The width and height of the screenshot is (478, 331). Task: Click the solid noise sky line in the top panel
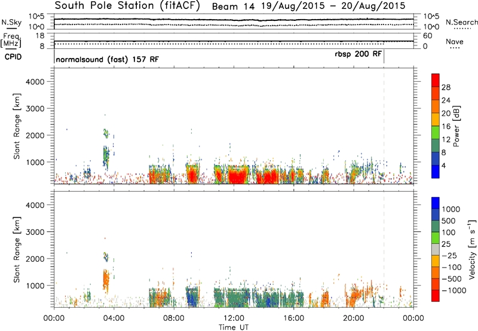(x=234, y=20)
